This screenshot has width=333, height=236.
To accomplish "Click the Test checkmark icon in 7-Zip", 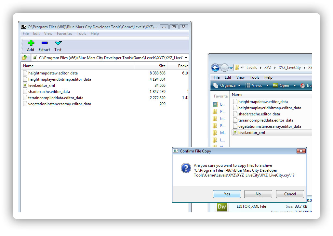I will [58, 43].
